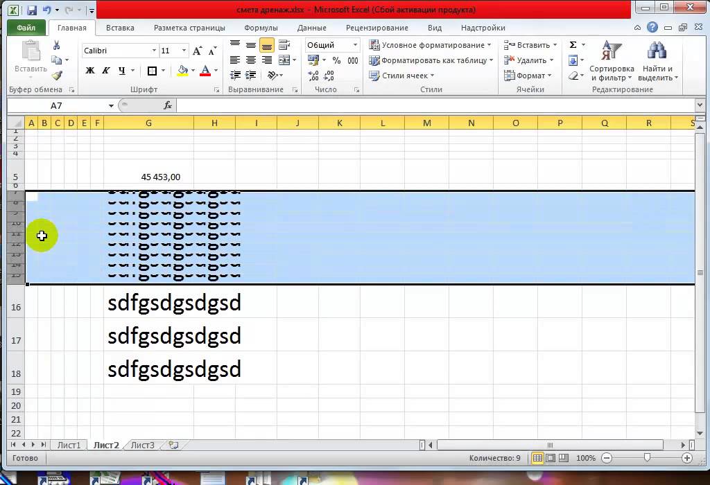The height and width of the screenshot is (485, 710).
Task: Open Условное форматирование menu
Action: click(430, 45)
